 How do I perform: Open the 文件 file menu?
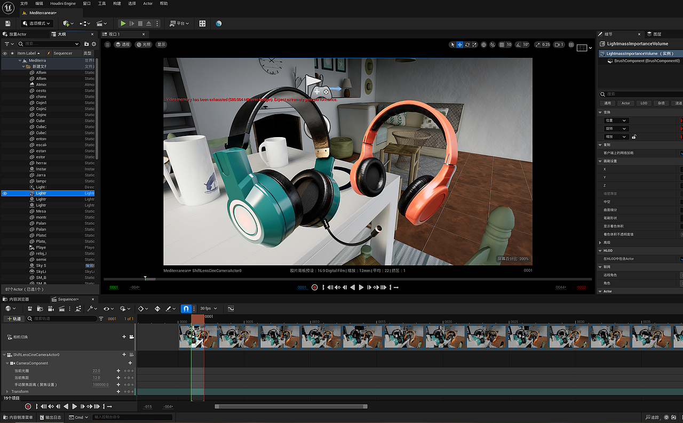tap(24, 4)
